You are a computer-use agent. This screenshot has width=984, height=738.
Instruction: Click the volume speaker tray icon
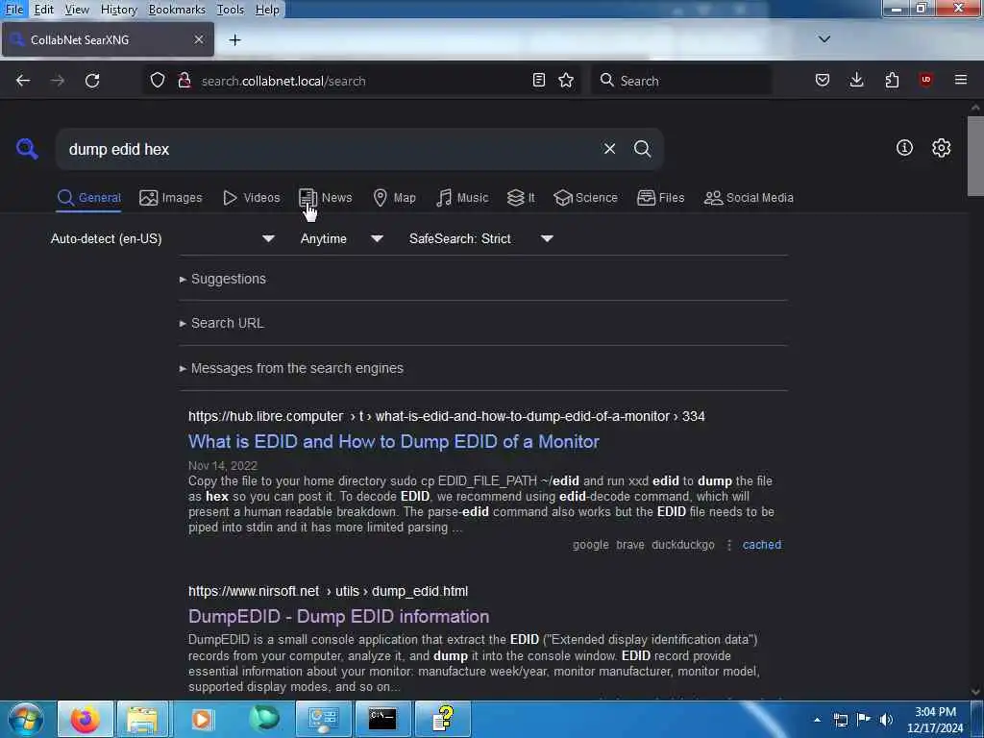pos(886,720)
